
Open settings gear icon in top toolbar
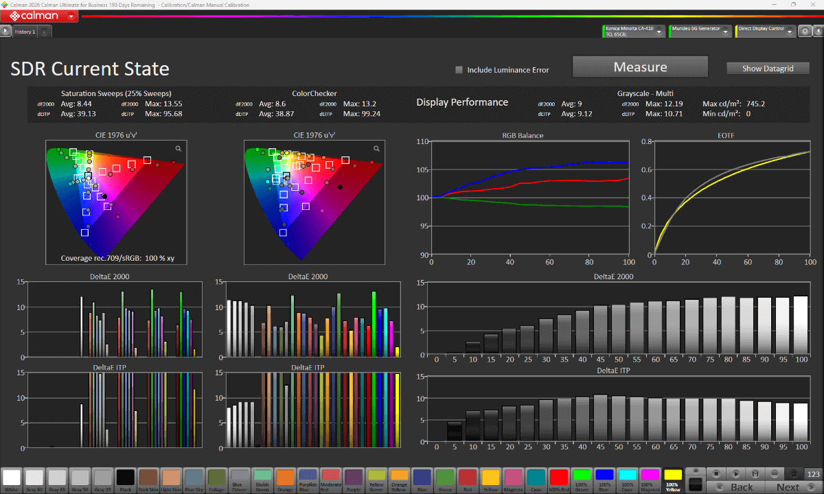pyautogui.click(x=805, y=32)
